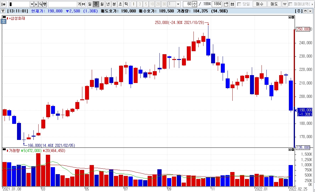The height and width of the screenshot is (192, 315).
Task: Click the M button next to 기
Action: [83, 4]
